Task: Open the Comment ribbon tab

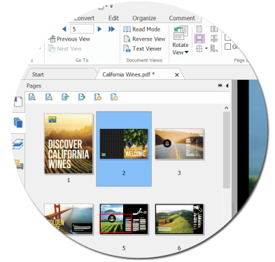Action: tap(182, 18)
